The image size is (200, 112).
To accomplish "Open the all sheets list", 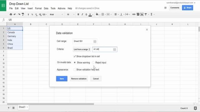I will click(x=13, y=108).
